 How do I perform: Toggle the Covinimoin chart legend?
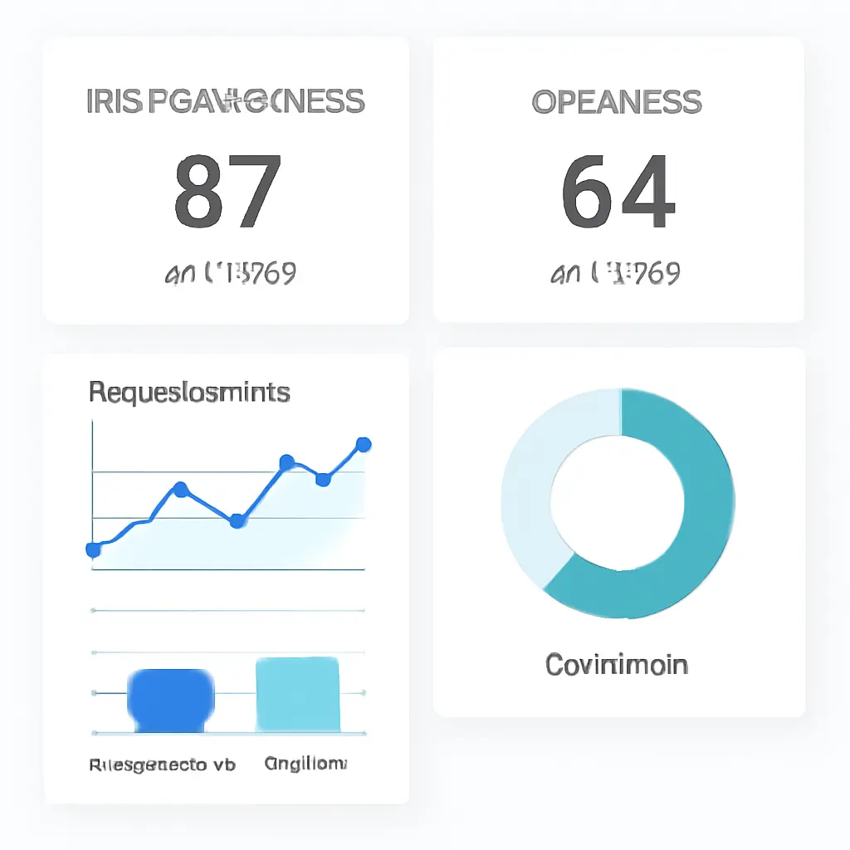[x=615, y=664]
